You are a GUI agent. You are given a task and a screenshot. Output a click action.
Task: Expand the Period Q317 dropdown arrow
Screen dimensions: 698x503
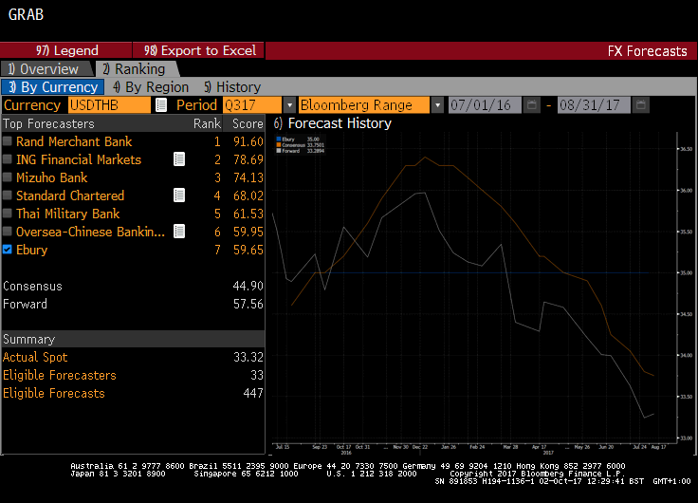pyautogui.click(x=289, y=105)
